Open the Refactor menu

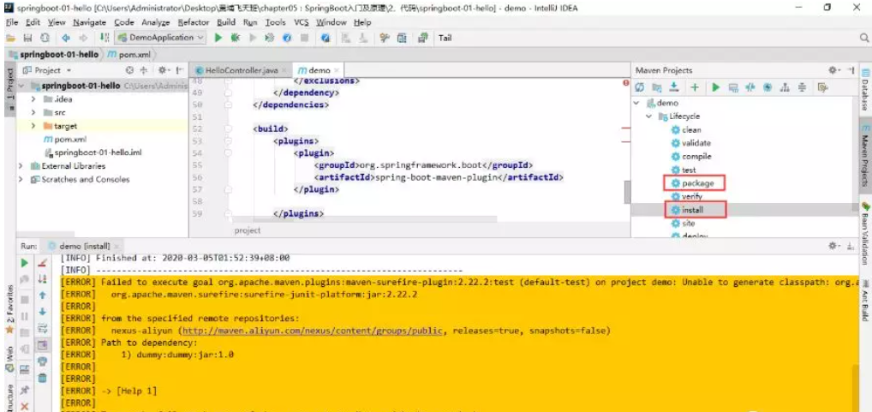point(193,22)
